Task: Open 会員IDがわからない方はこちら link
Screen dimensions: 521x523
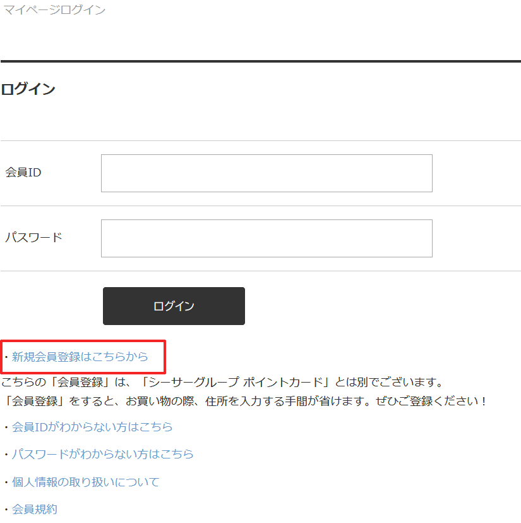Action: tap(92, 427)
